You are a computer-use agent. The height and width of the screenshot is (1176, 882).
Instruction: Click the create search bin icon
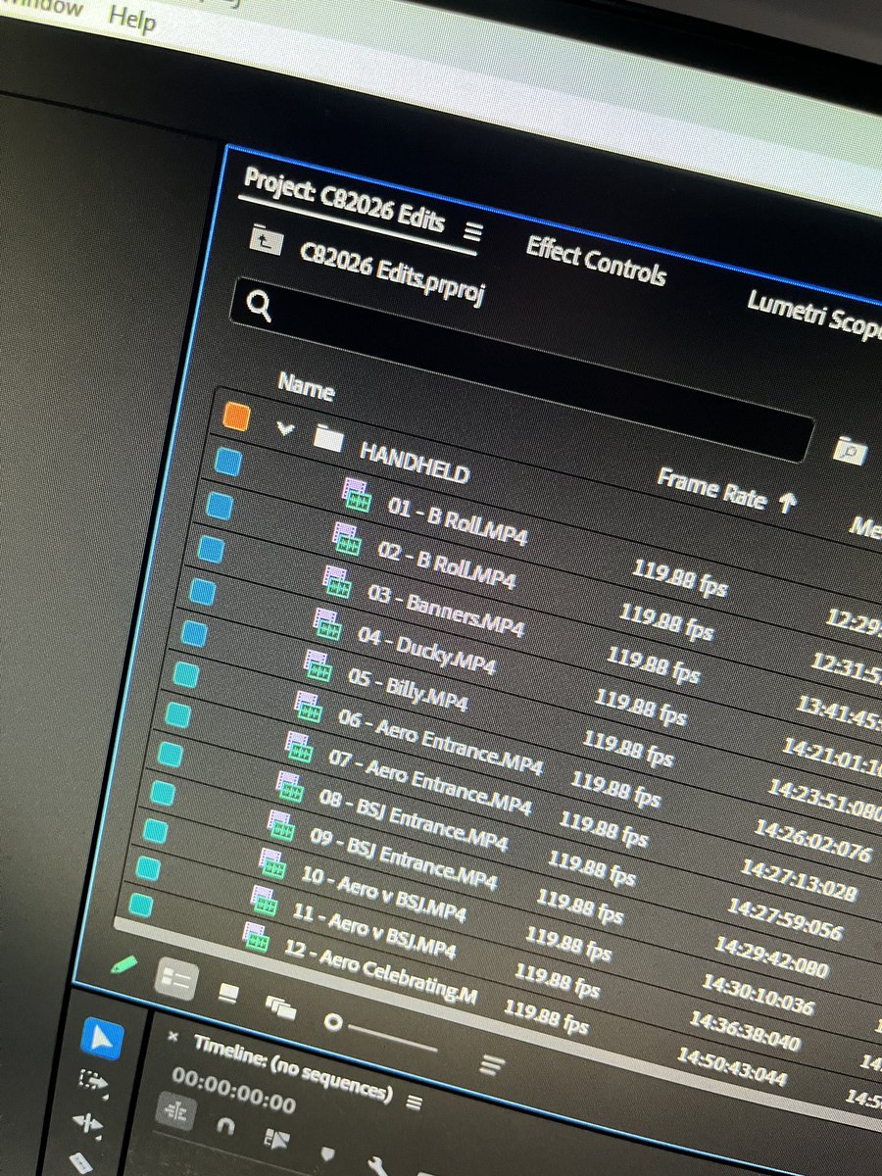[849, 451]
